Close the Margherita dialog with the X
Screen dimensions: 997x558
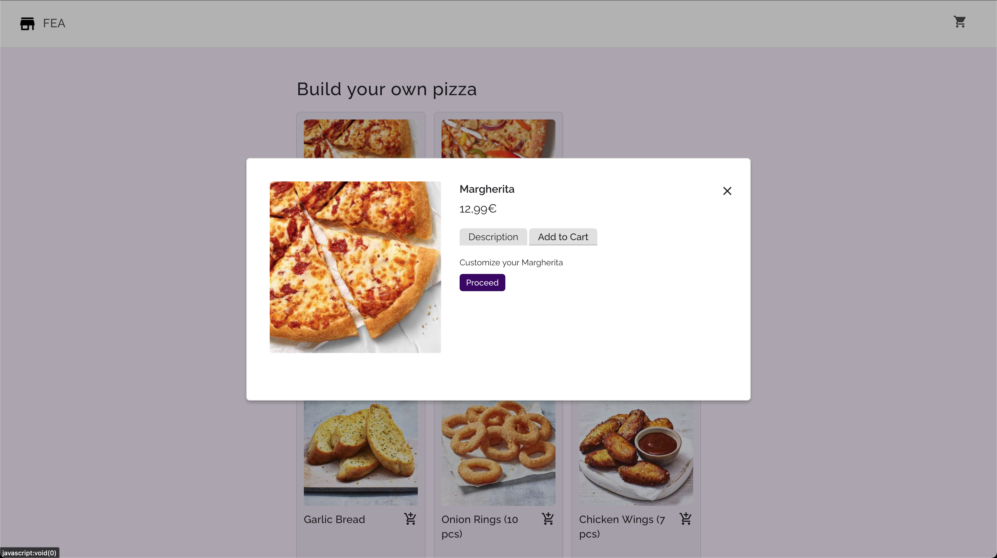[727, 191]
